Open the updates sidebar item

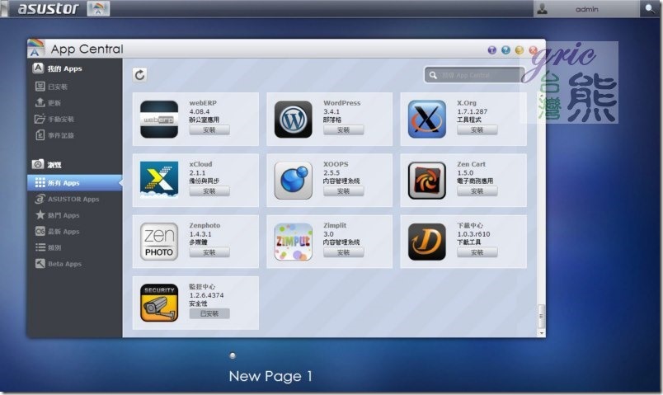click(74, 103)
